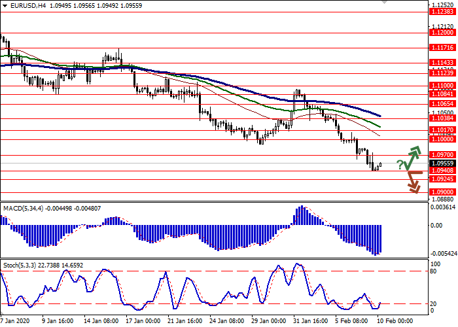Click the 1.09408 support level label
458x327 pixels.
pyautogui.click(x=442, y=171)
